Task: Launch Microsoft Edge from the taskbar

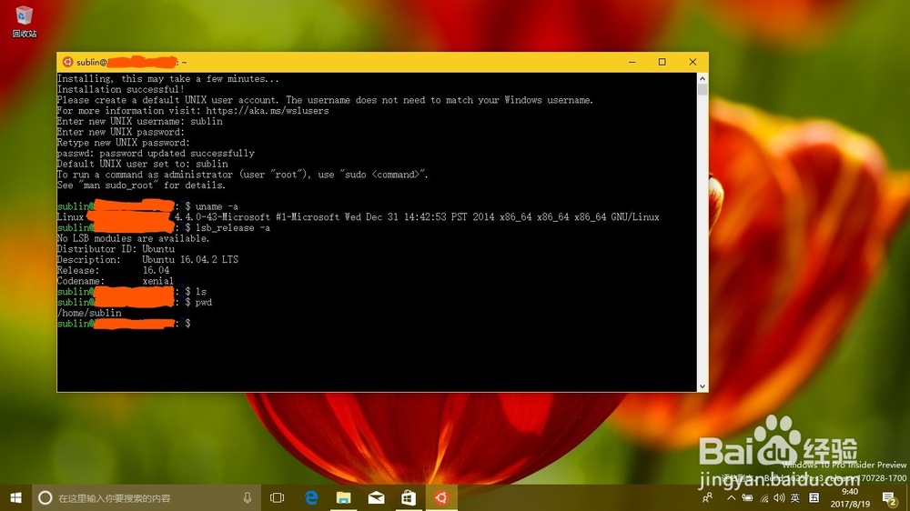Action: (x=311, y=497)
